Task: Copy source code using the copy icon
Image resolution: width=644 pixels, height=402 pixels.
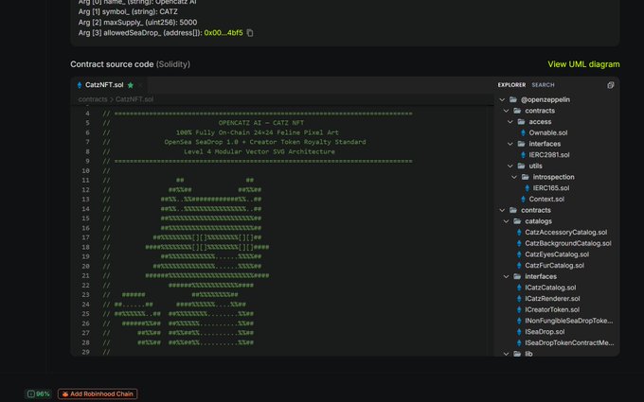Action: tap(610, 85)
